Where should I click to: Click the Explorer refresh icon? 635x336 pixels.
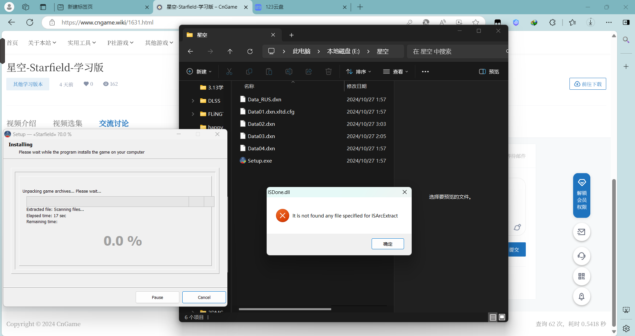[x=250, y=51]
